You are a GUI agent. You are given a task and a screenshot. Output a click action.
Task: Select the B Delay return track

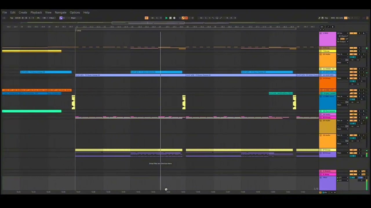click(x=328, y=174)
